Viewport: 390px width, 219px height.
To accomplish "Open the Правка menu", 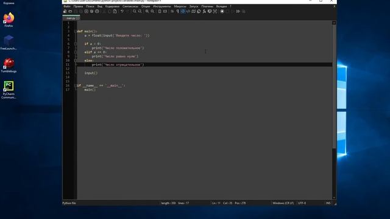I will click(x=78, y=7).
